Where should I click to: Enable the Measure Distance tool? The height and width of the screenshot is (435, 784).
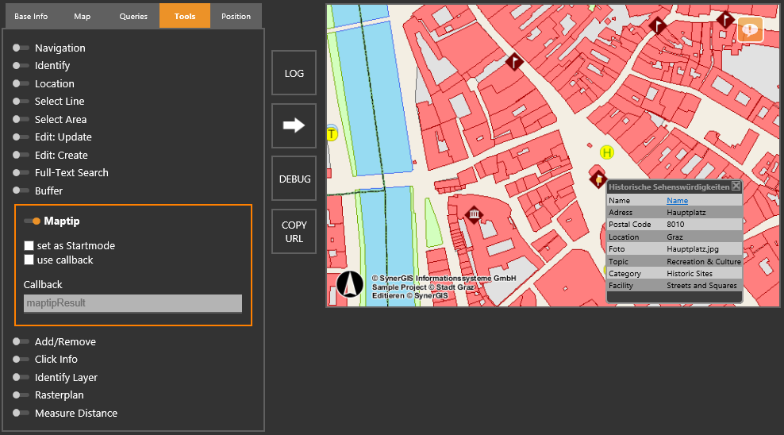(21, 413)
